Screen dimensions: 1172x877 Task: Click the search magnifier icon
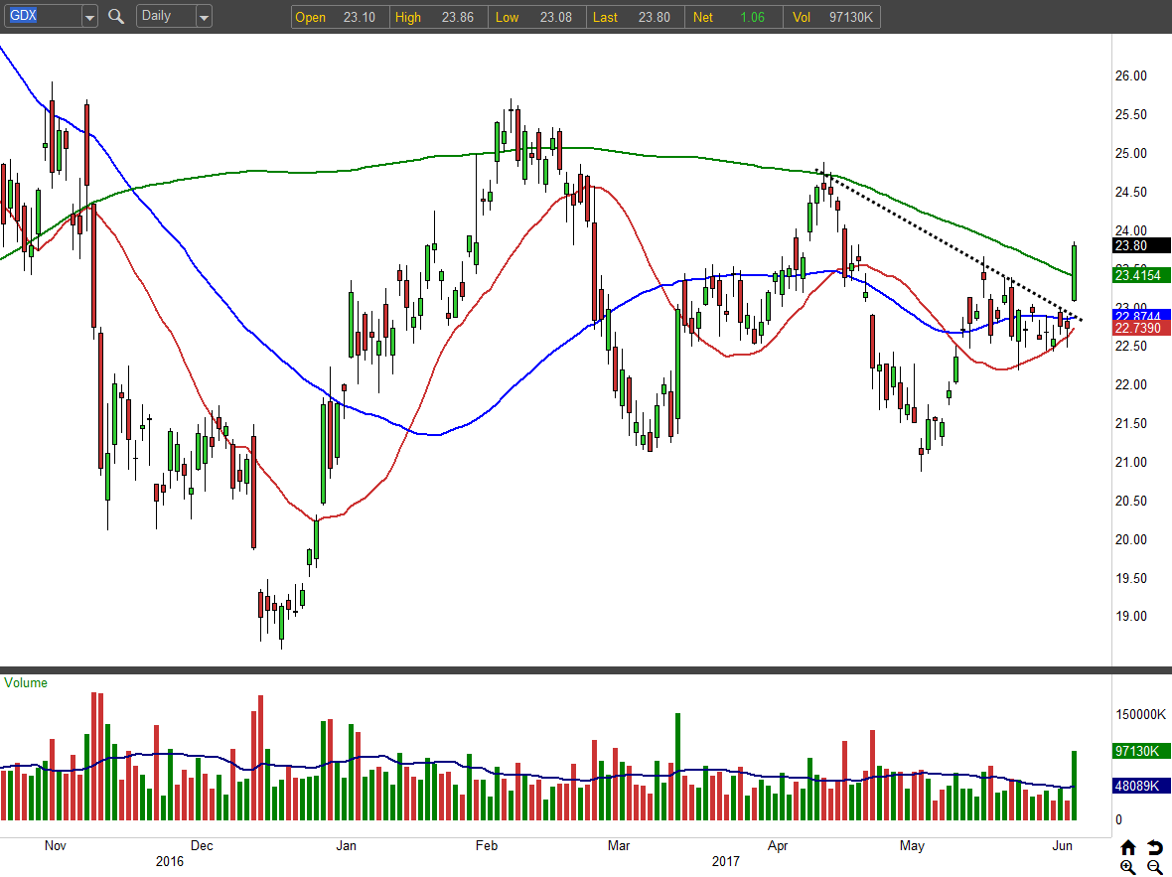pos(116,17)
